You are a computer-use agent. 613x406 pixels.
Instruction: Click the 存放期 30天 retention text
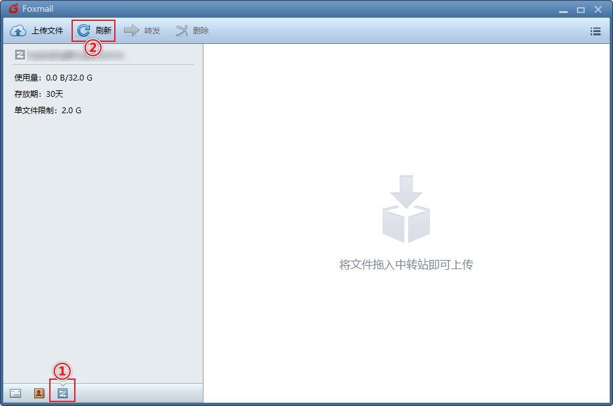39,94
